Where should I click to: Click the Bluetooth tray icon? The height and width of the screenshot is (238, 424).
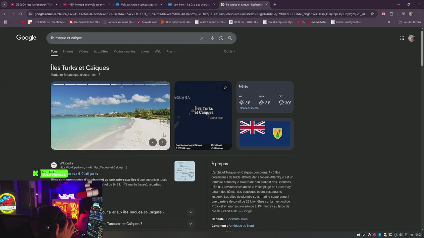[380, 235]
